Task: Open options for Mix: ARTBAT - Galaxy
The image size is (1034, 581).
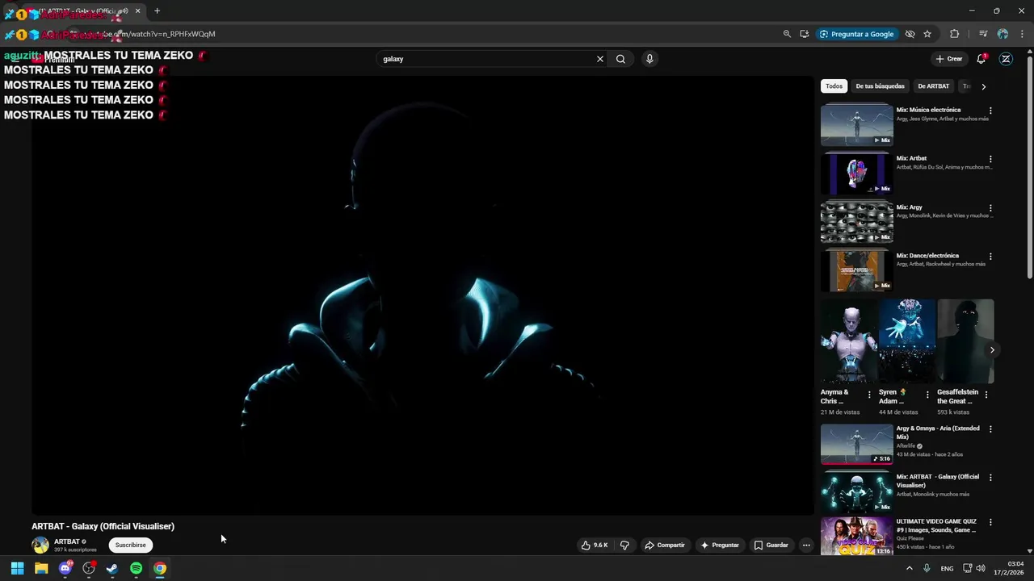Action: 990,478
